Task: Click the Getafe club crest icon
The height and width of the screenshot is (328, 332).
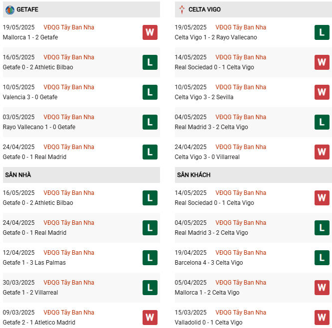Action: [x=9, y=9]
